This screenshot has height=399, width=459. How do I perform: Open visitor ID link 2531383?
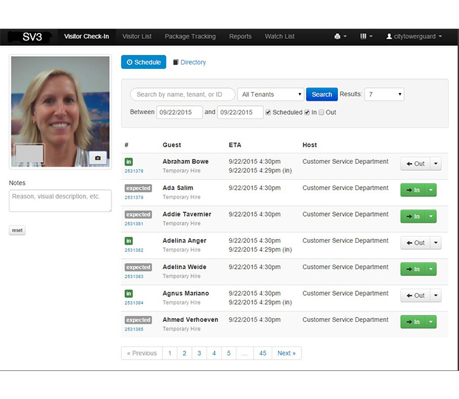(x=134, y=277)
